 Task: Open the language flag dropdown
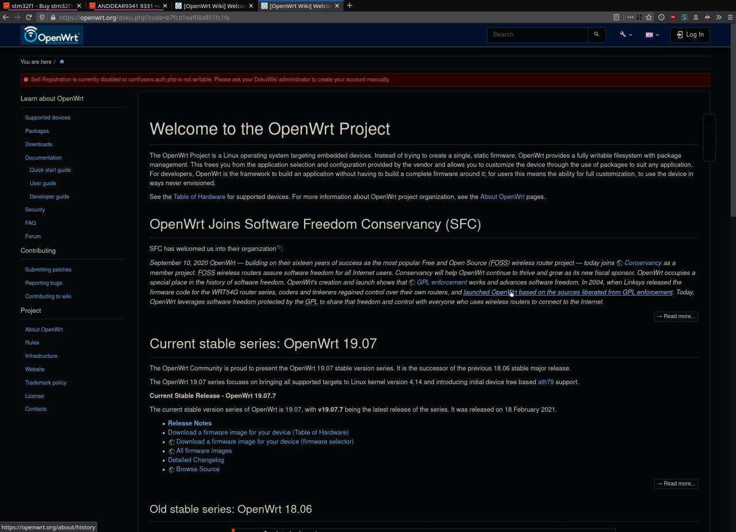click(652, 35)
